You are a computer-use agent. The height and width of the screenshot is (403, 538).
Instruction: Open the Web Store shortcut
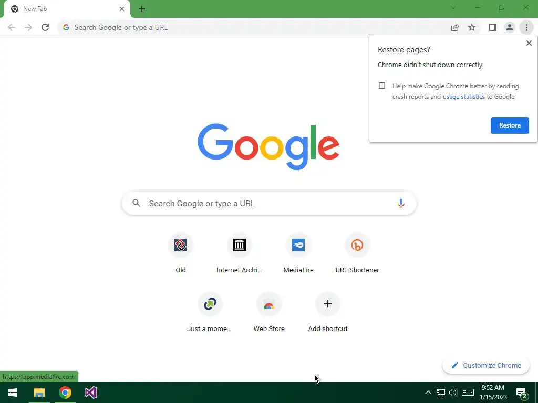tap(268, 311)
